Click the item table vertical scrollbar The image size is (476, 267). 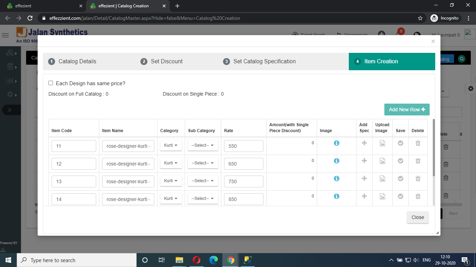click(x=433, y=148)
